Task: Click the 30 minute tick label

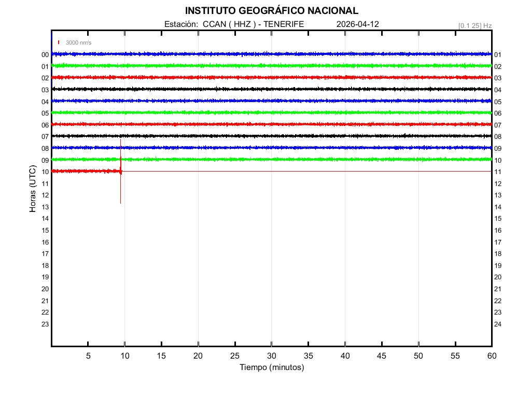Action: tap(271, 356)
